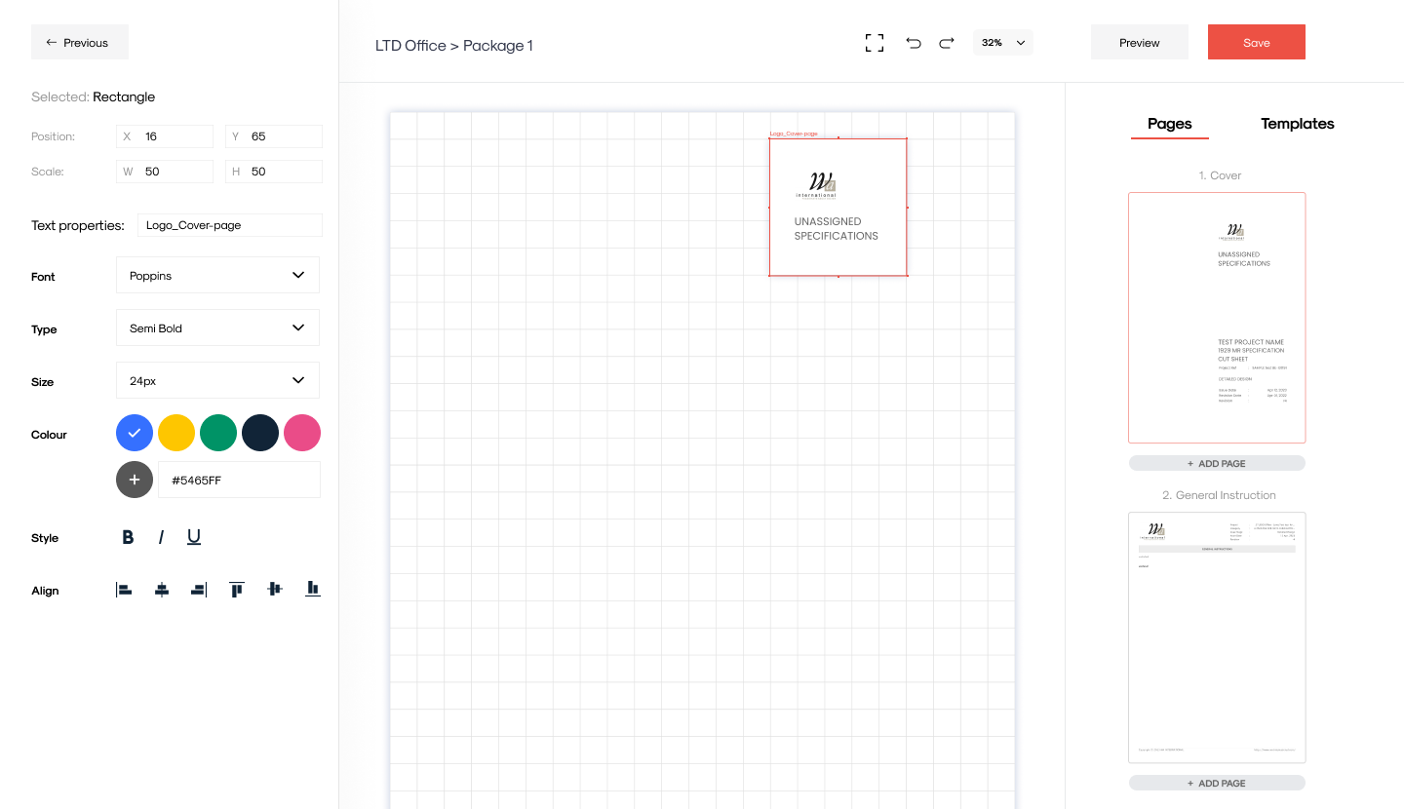Undo the last change

913,43
